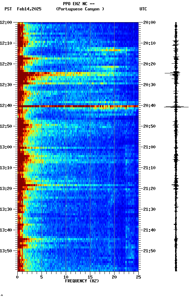This screenshot has height=299, width=191.
Task: Click the 12:40 PST time label
Action: click(x=6, y=106)
